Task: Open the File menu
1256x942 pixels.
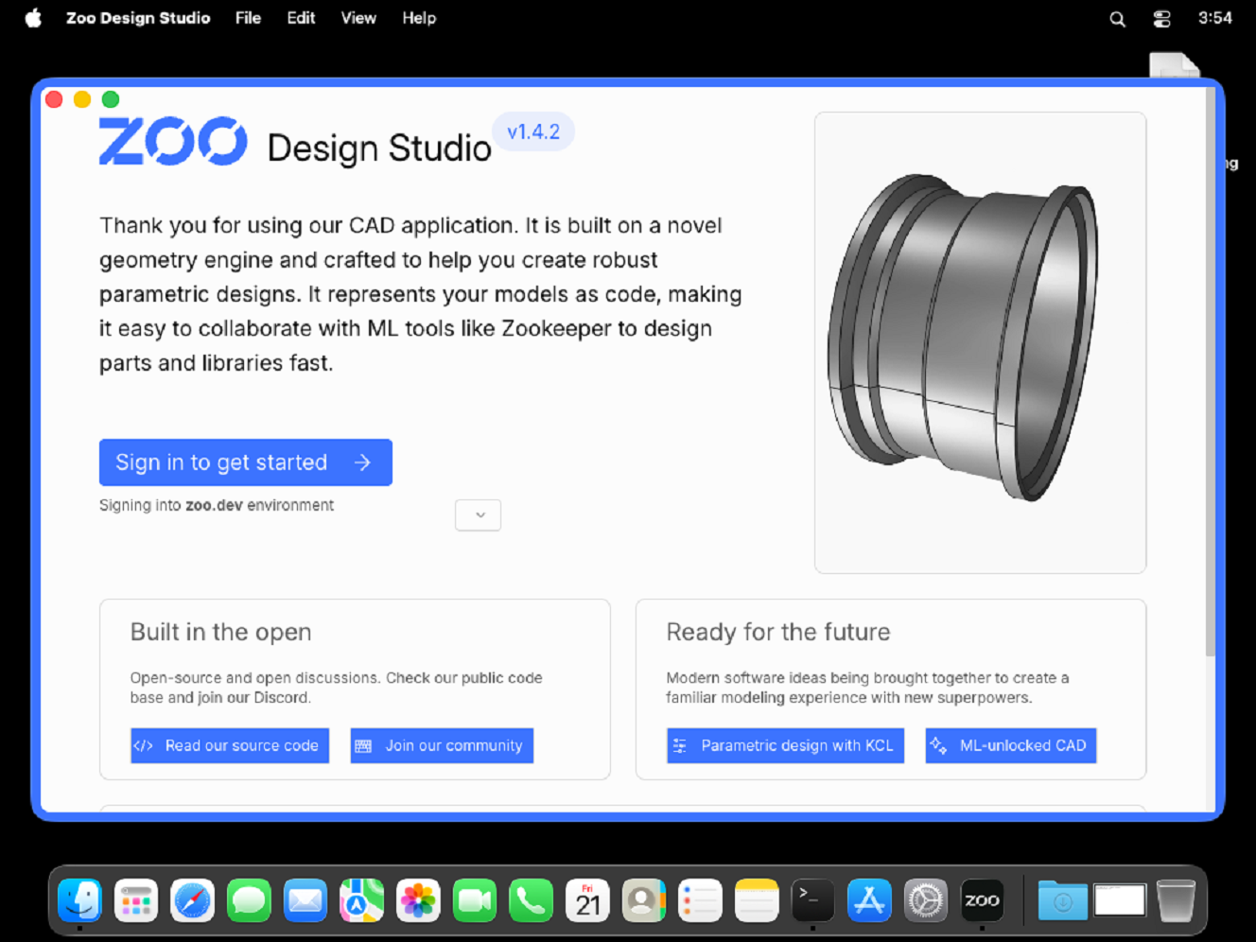Action: click(248, 18)
